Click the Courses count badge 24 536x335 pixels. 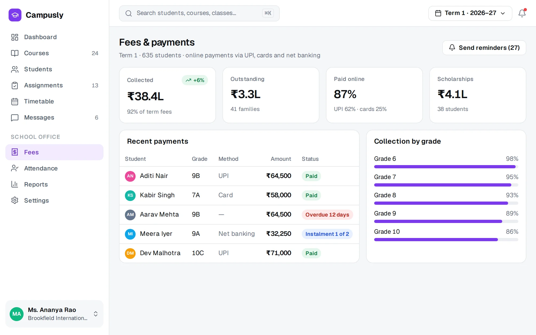pos(95,53)
